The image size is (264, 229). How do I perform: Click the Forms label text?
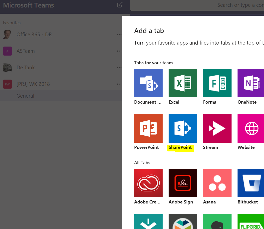[210, 102]
